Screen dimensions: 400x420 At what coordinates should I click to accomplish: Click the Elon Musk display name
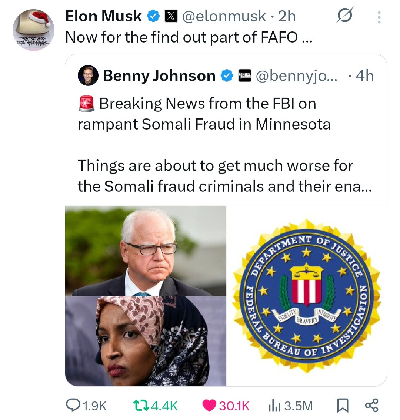(x=103, y=16)
